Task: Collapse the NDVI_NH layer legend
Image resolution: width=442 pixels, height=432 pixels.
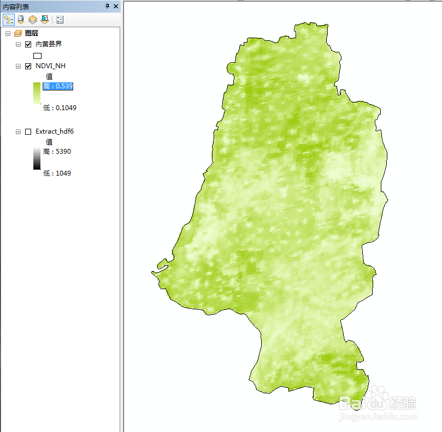Action: 19,67
